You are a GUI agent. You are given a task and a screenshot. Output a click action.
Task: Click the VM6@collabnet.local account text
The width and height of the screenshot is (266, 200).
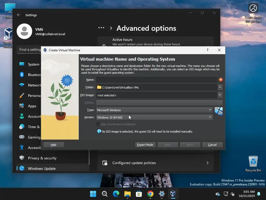pos(50,34)
